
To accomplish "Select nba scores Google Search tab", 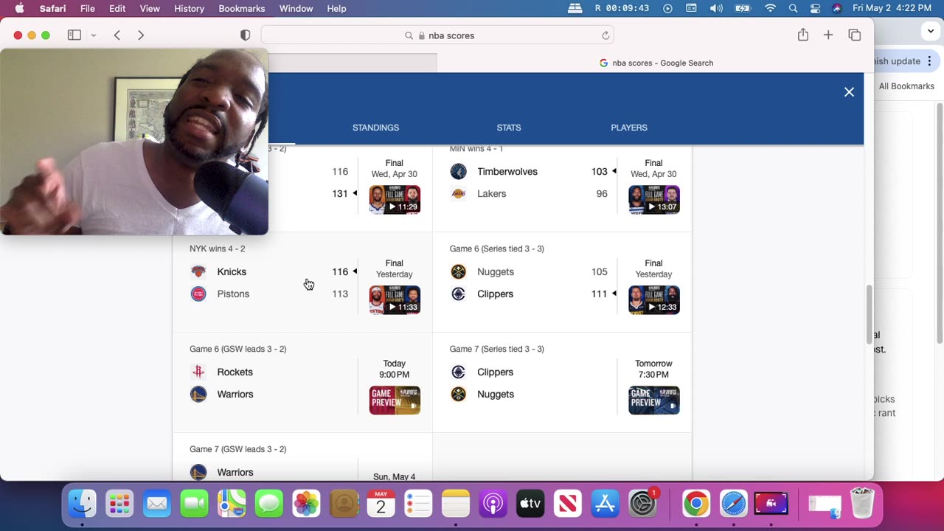I will pos(656,63).
